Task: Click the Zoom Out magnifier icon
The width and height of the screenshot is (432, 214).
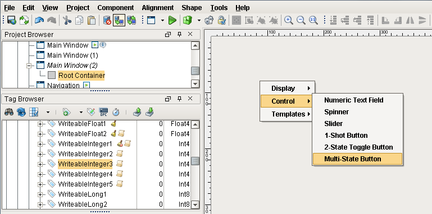Action: tap(301, 20)
